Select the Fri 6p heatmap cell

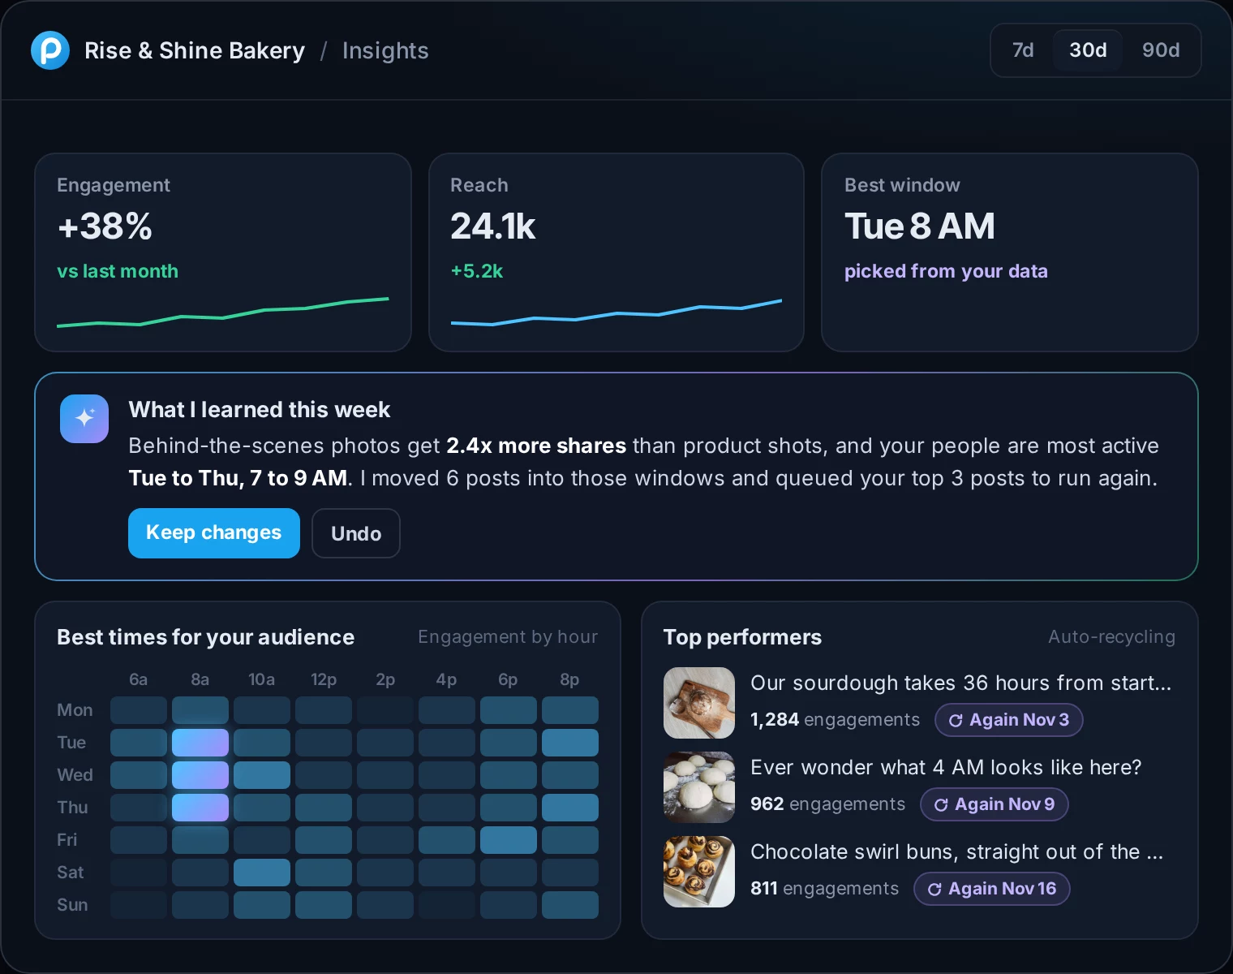click(x=509, y=840)
